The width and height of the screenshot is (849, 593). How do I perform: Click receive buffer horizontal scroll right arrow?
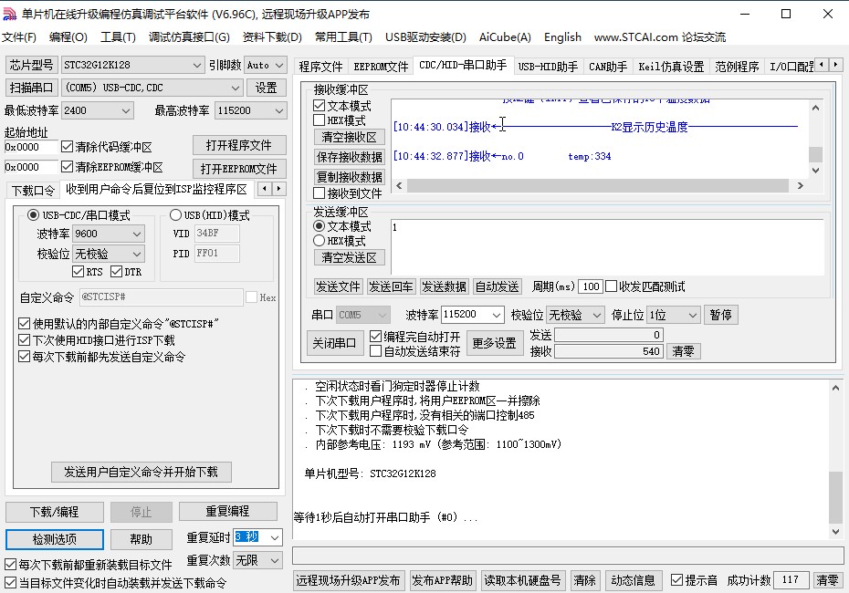pyautogui.click(x=800, y=185)
